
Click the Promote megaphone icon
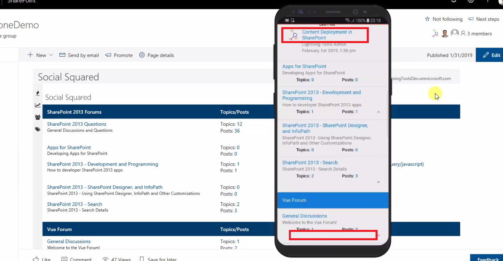[x=108, y=55]
